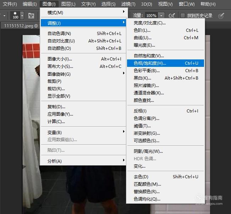Choose 自动色调(N)

[83, 34]
